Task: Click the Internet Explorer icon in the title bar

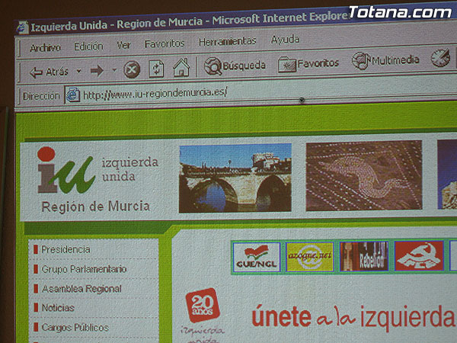Action: [x=22, y=27]
